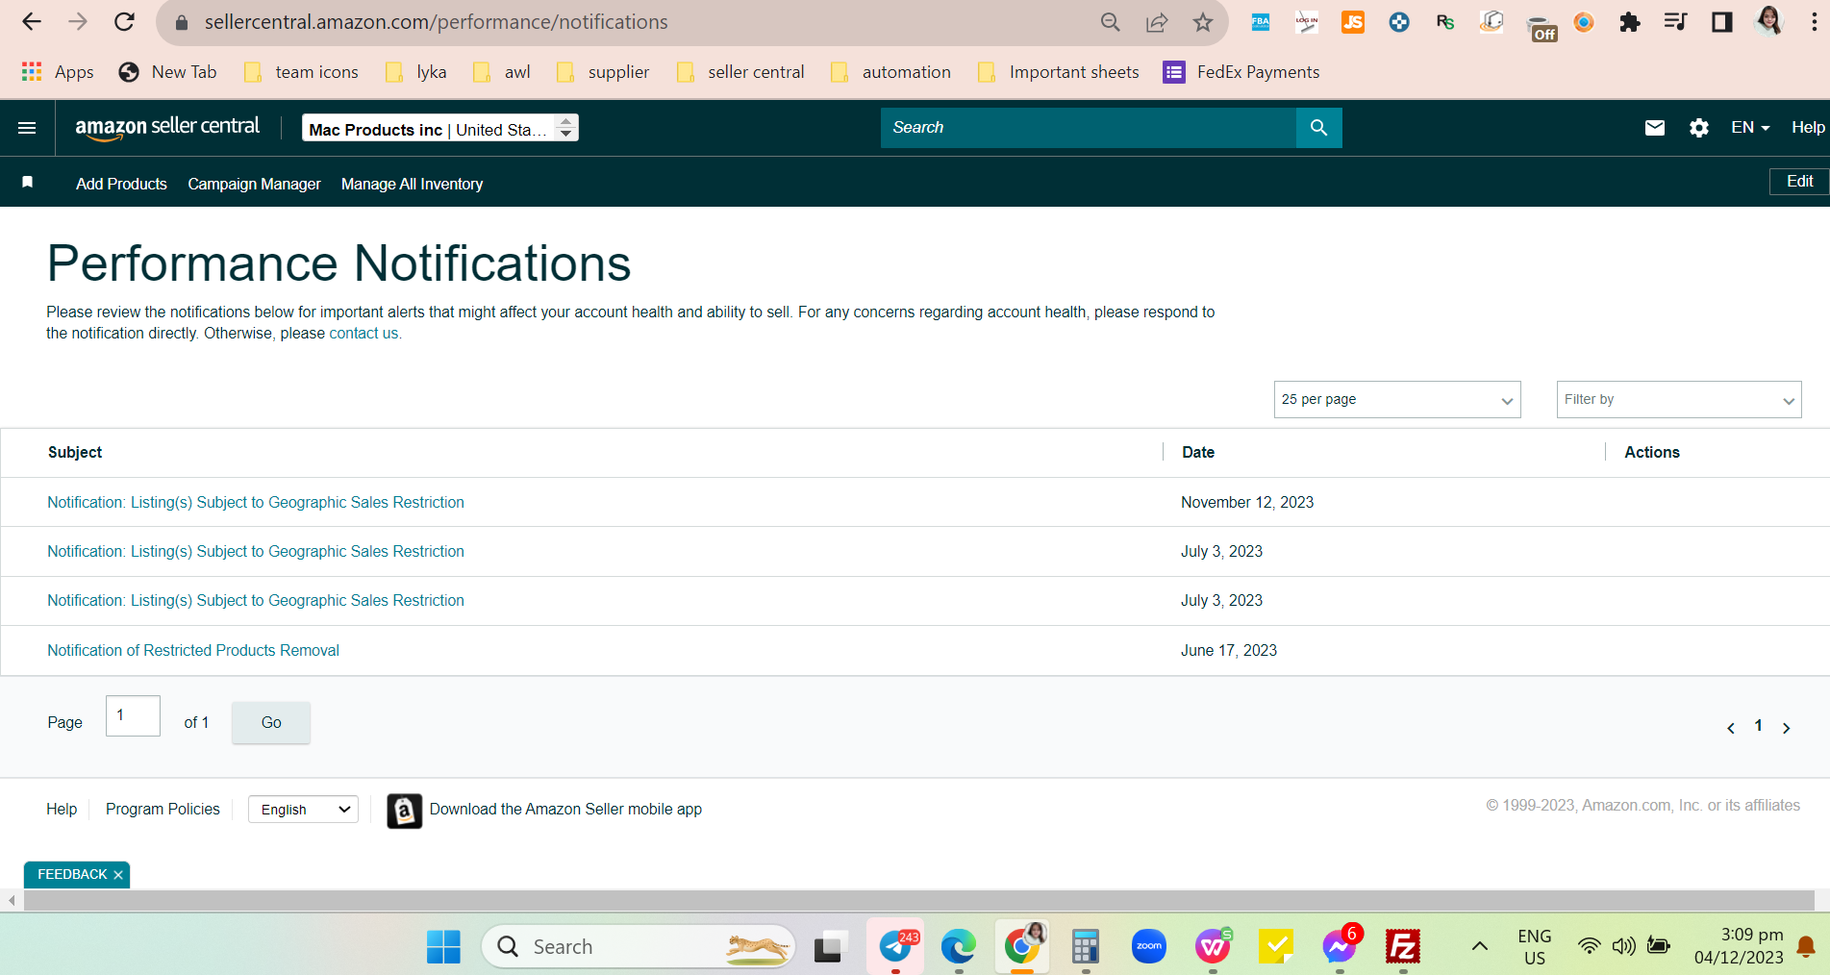The height and width of the screenshot is (975, 1830).
Task: Click the horizontal page scrollbar
Action: click(x=918, y=901)
